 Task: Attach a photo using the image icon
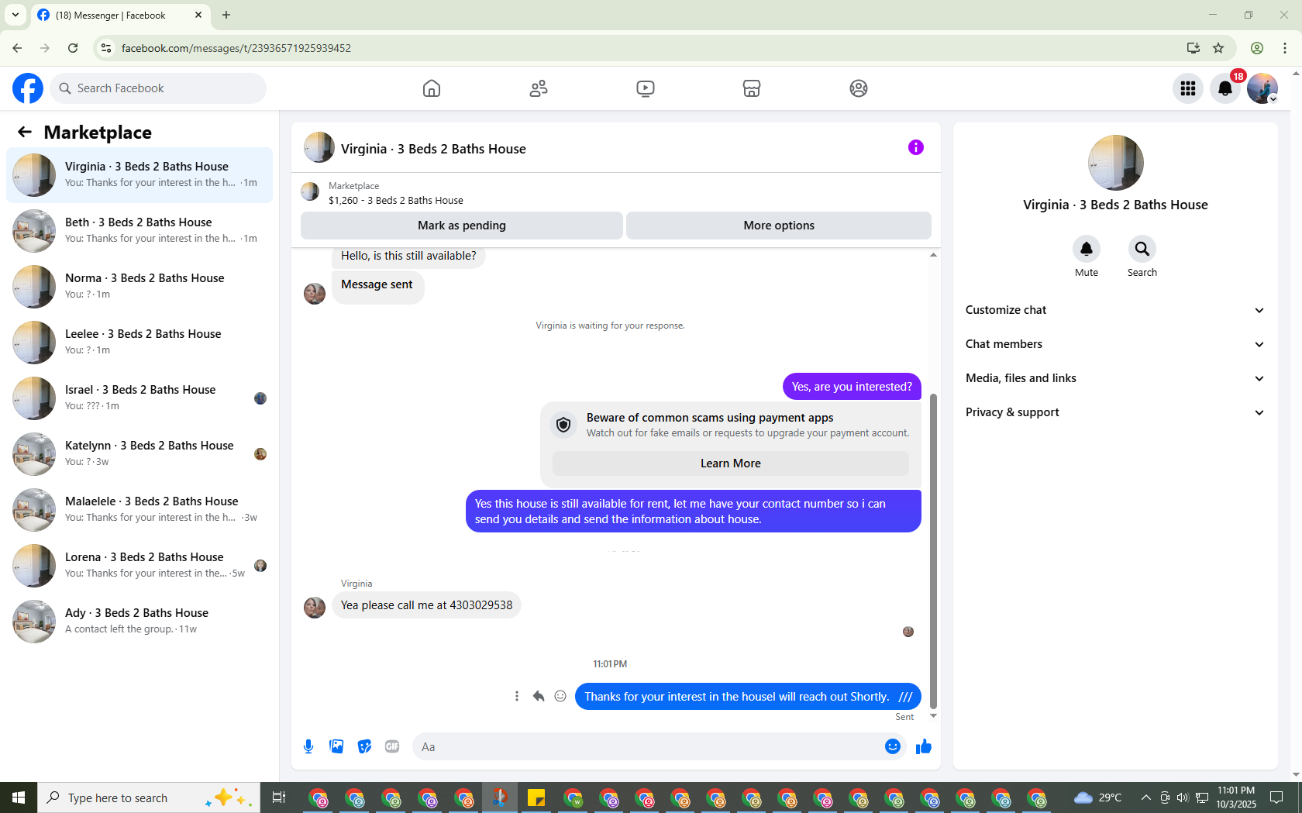(336, 746)
